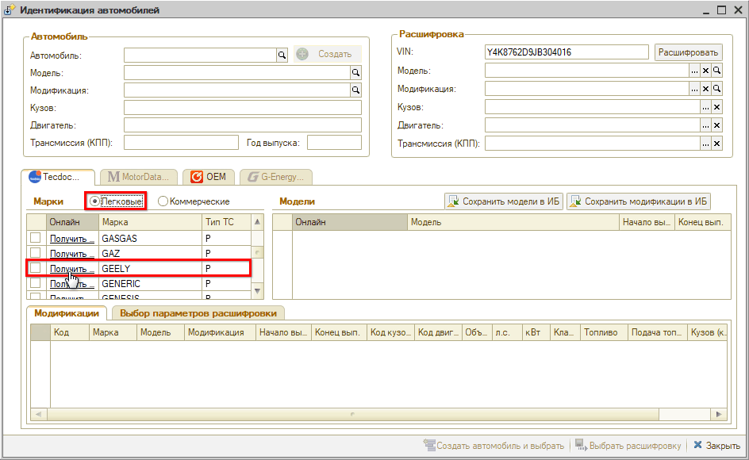Select the Легковые radio button
The image size is (749, 460).
(95, 201)
